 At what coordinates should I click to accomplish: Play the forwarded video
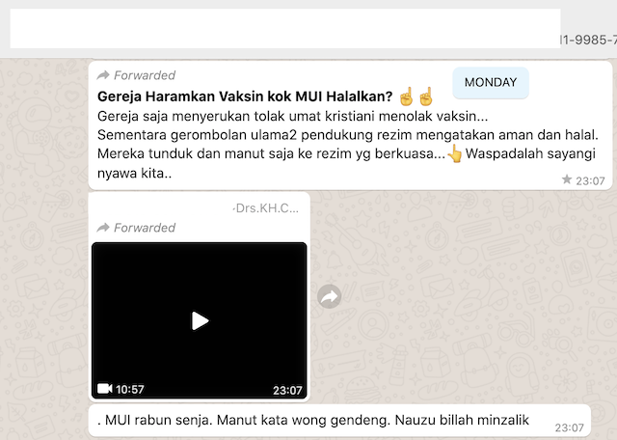point(200,320)
